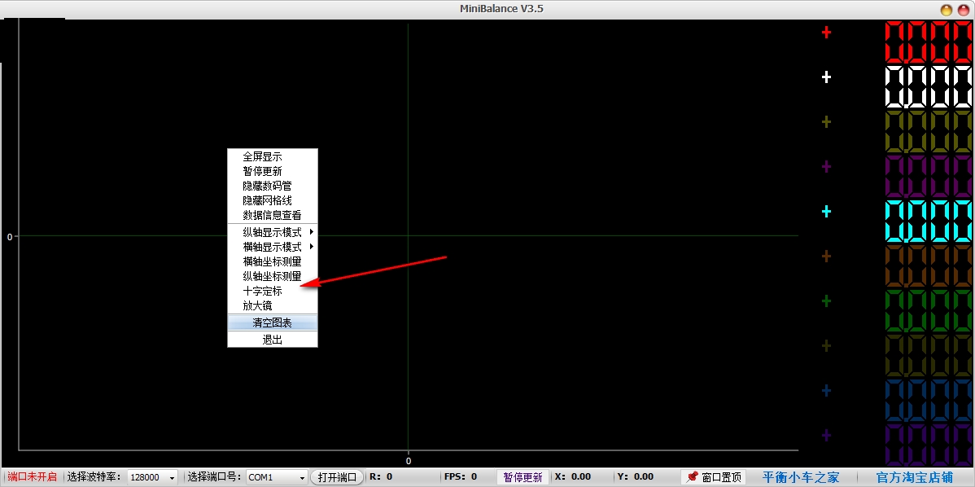Click the FPS: 0 status readout

click(461, 477)
